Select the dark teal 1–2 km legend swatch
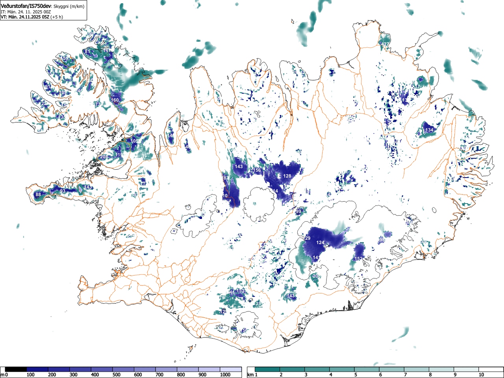Screen dimensions: 504x378 (x=268, y=369)
